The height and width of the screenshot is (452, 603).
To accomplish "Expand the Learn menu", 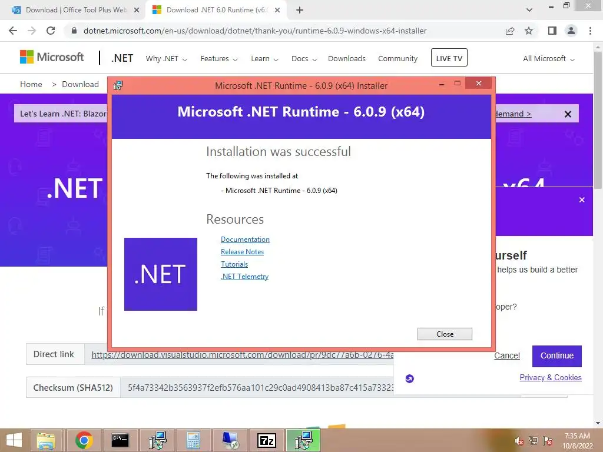I will click(x=264, y=59).
